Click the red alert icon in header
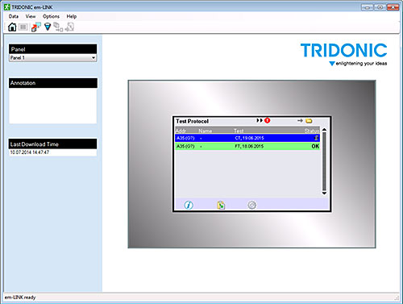This screenshot has height=304, width=403. pos(267,120)
